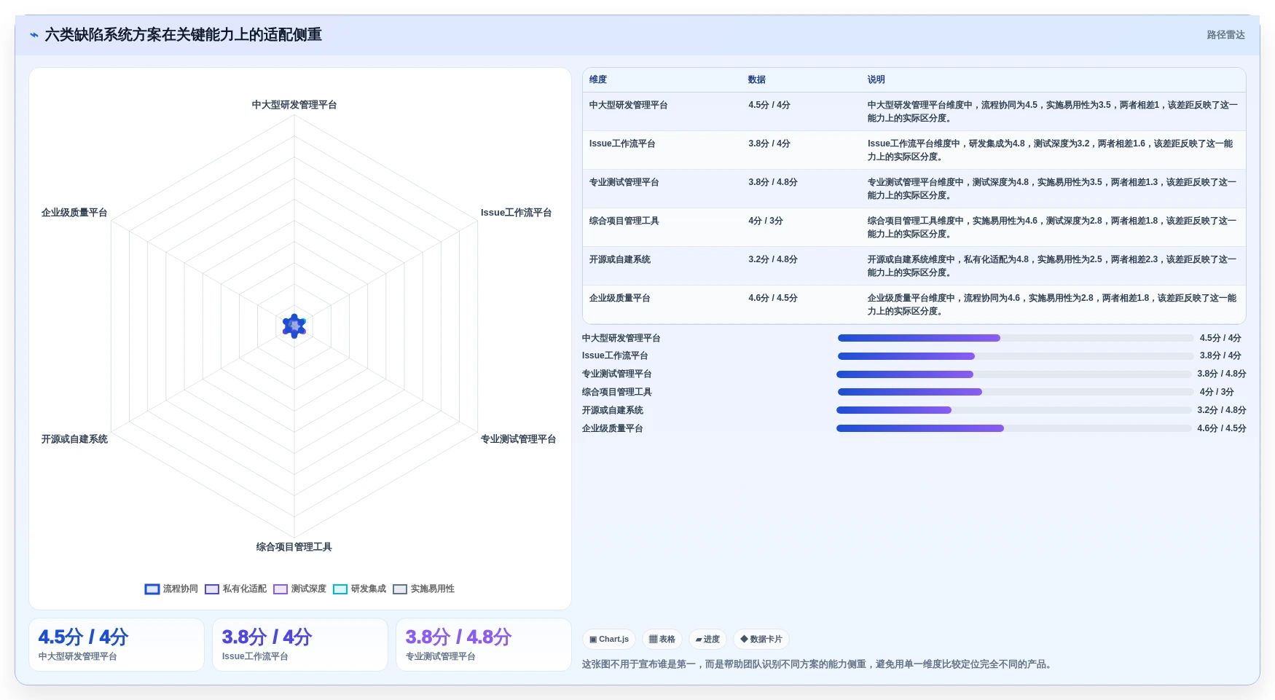1275x700 pixels.
Task: Click table row 中大型研发管理平台
Action: coord(914,111)
